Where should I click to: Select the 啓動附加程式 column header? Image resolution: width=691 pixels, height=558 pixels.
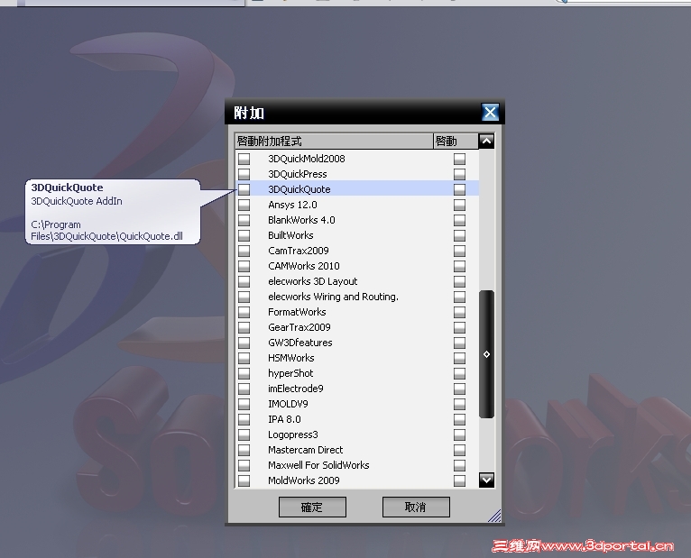coord(334,141)
